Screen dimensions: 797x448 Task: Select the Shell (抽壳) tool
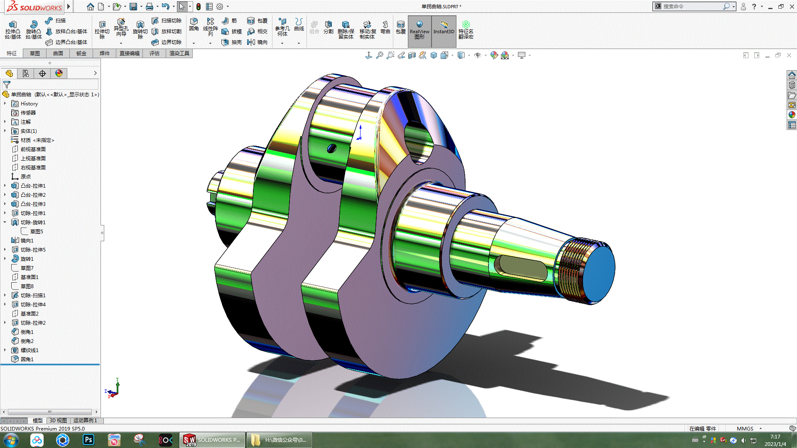pyautogui.click(x=231, y=42)
